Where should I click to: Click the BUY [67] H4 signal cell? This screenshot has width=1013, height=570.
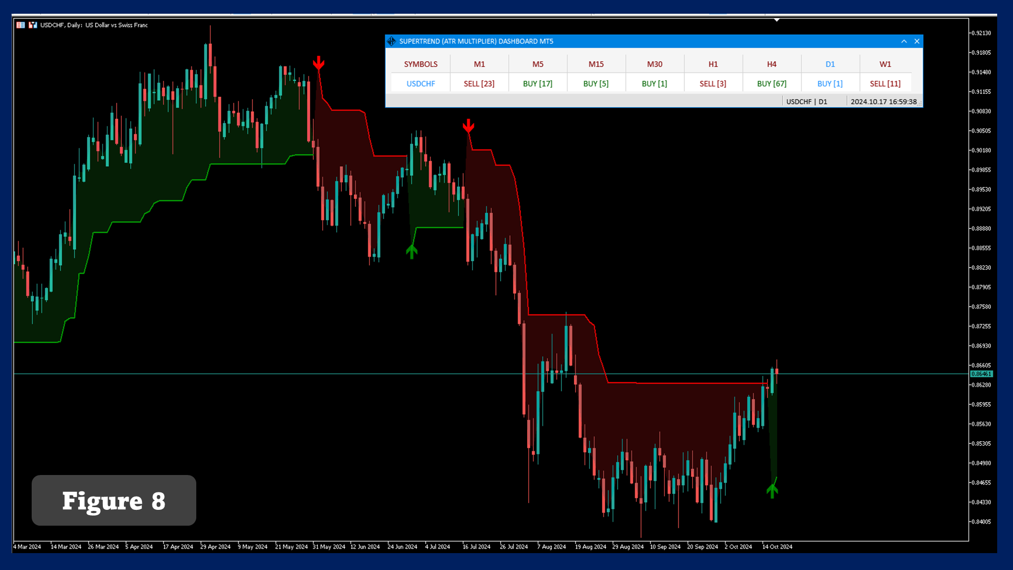pyautogui.click(x=771, y=83)
